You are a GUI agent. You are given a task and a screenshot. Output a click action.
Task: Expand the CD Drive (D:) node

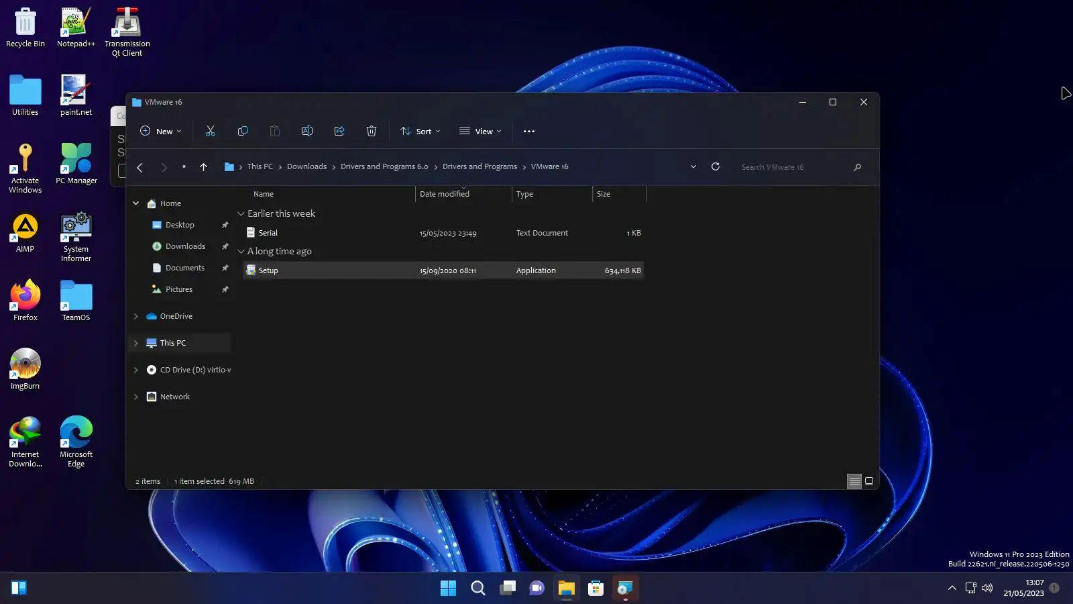[136, 370]
